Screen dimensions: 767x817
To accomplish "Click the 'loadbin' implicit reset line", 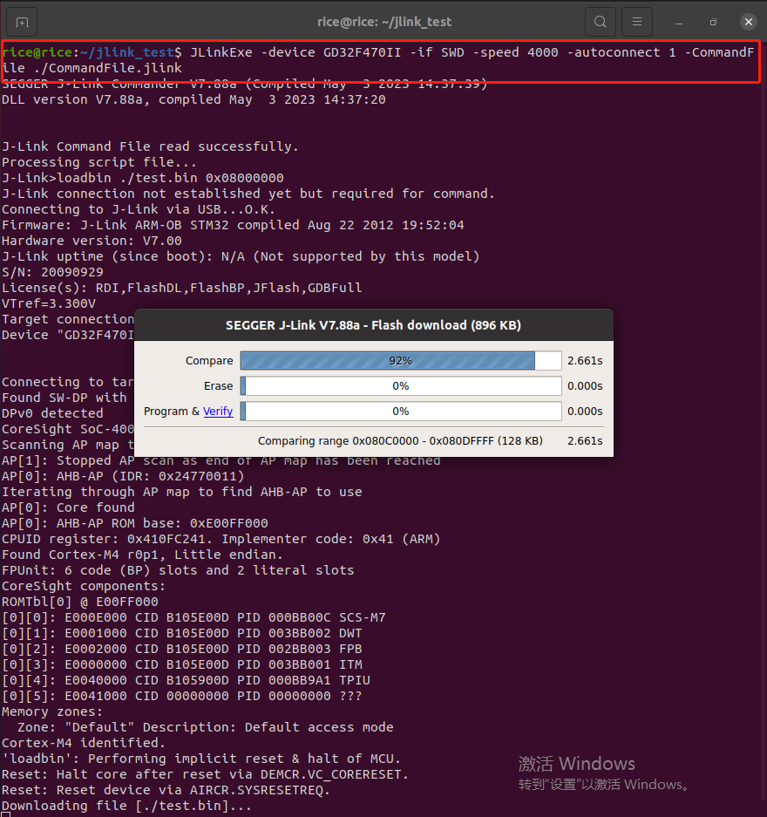I will click(201, 759).
